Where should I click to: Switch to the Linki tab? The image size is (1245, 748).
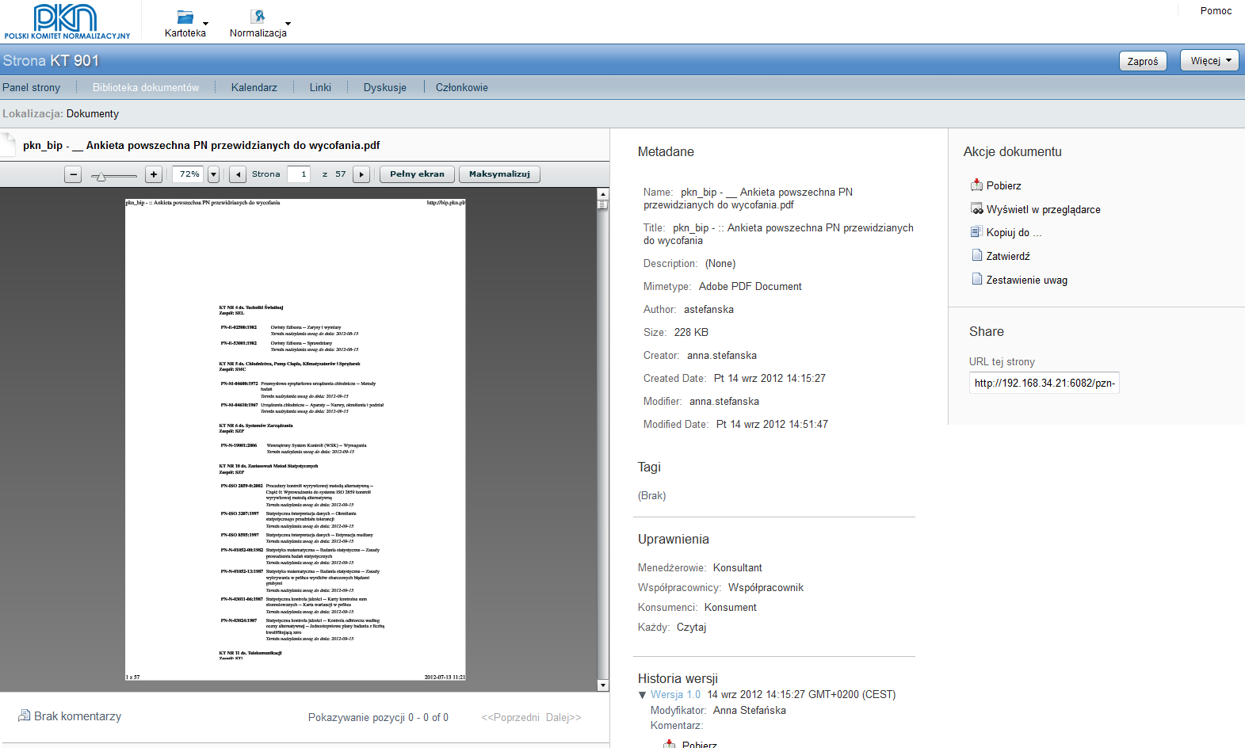320,88
